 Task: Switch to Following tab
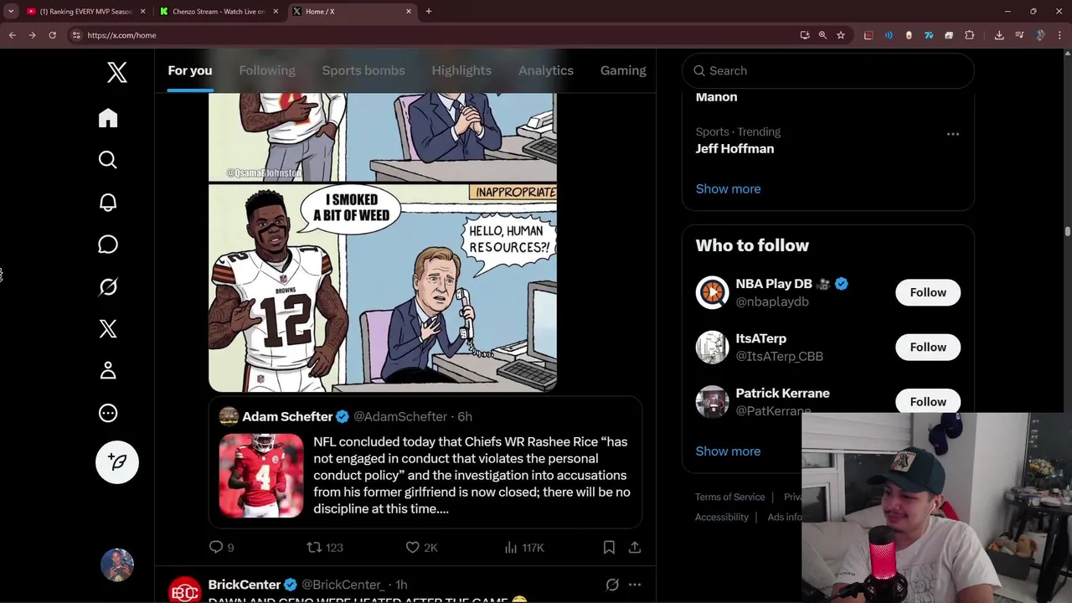[x=267, y=70]
